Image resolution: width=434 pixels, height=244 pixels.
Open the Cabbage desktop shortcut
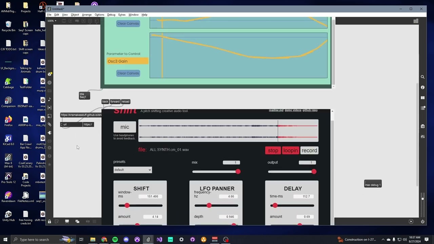click(8, 83)
